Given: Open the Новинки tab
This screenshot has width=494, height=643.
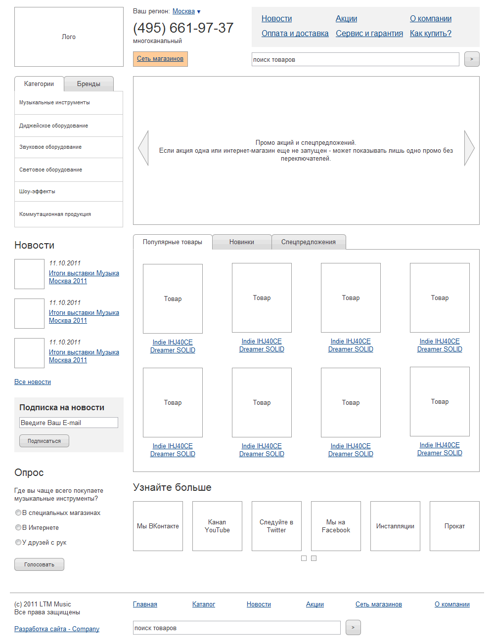Looking at the screenshot, I should click(x=242, y=242).
